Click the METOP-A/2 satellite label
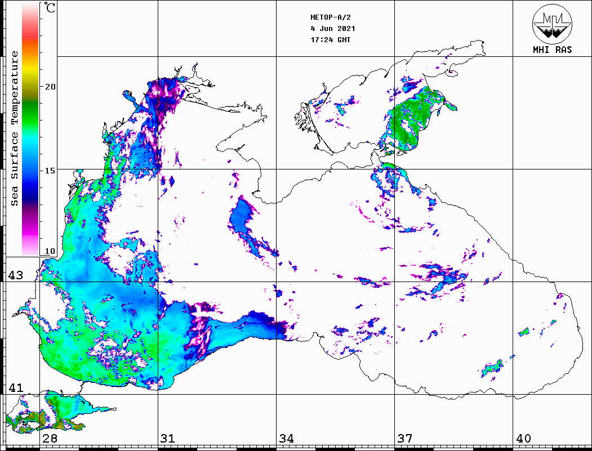592x451 pixels. coord(331,17)
